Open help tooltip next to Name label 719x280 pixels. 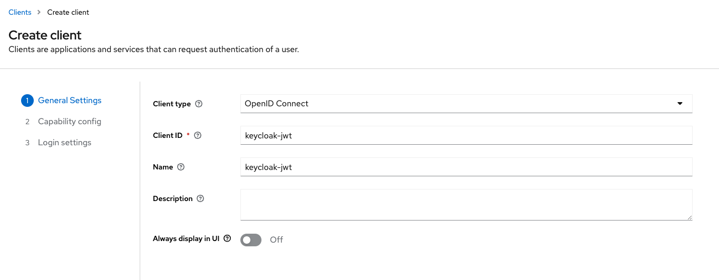tap(181, 167)
